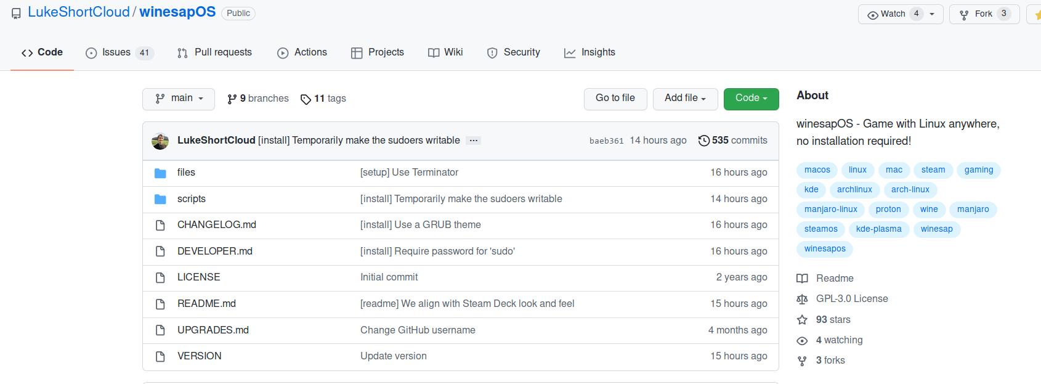1041x384 pixels.
Task: Click the star icon beside 93 stars
Action: click(802, 320)
